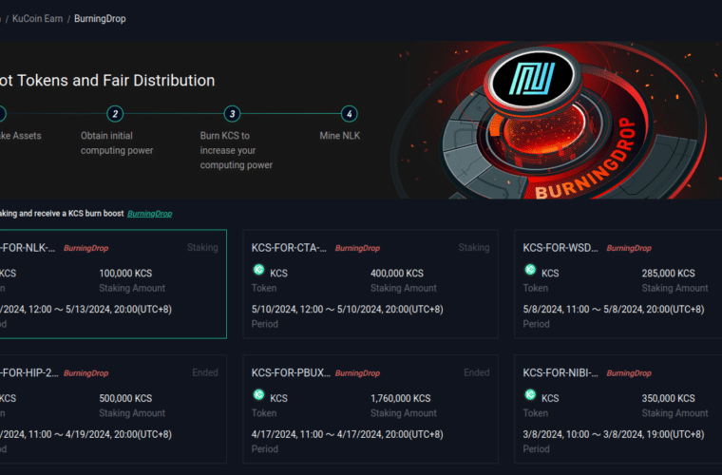Click the 5/10/2024 period text
Image resolution: width=722 pixels, height=475 pixels.
pos(347,310)
